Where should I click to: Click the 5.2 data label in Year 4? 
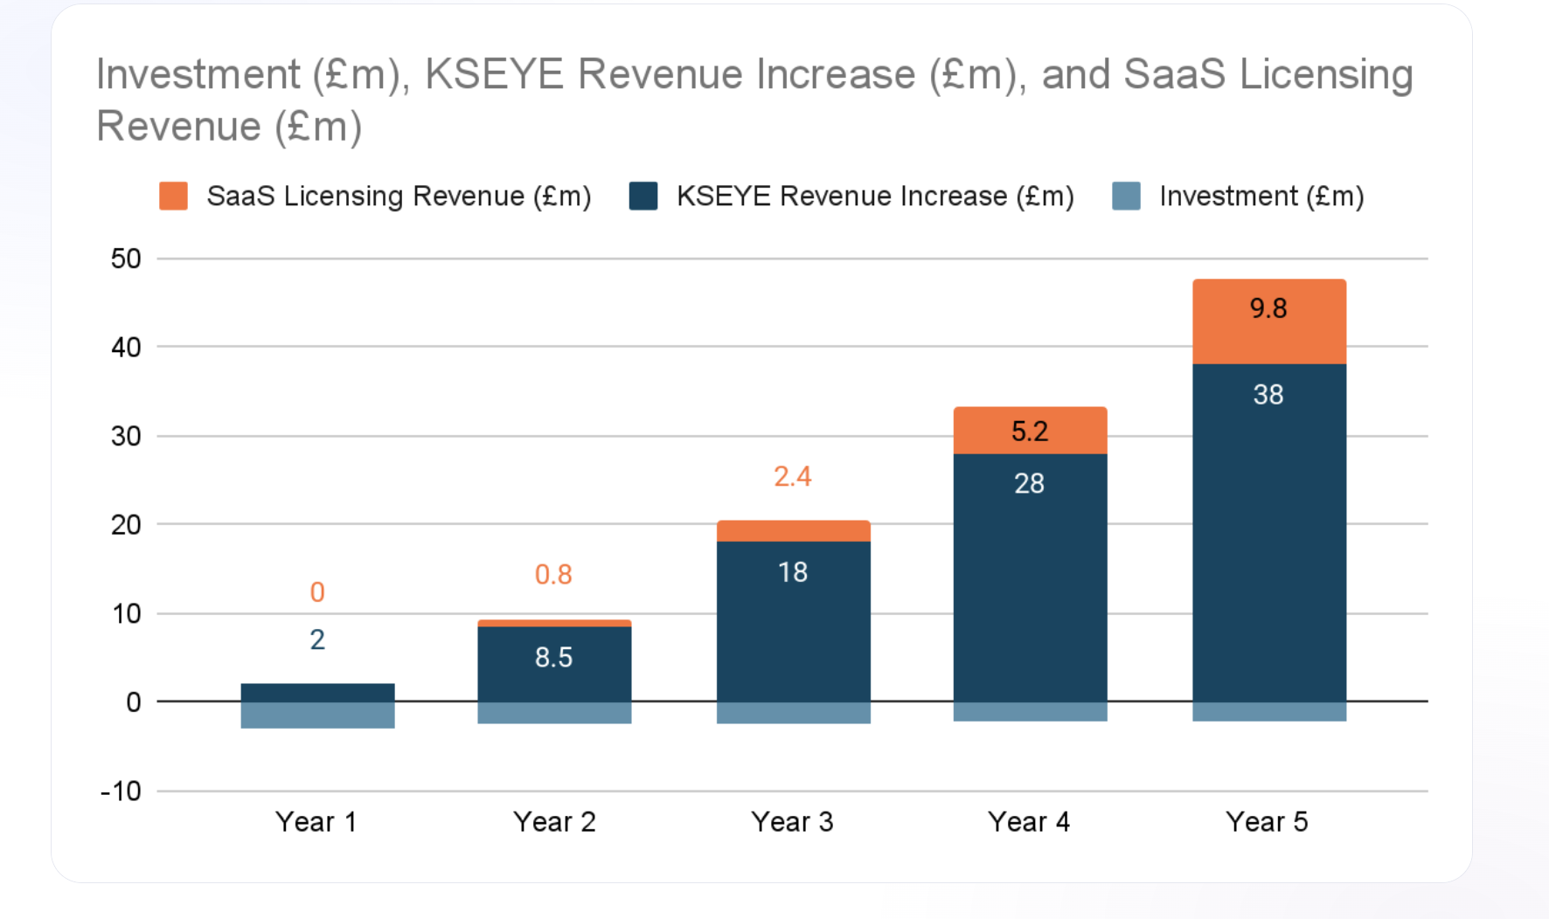1030,432
